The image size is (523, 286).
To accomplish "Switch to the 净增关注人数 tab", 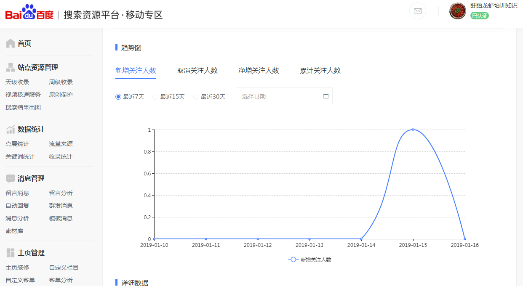I will point(259,71).
